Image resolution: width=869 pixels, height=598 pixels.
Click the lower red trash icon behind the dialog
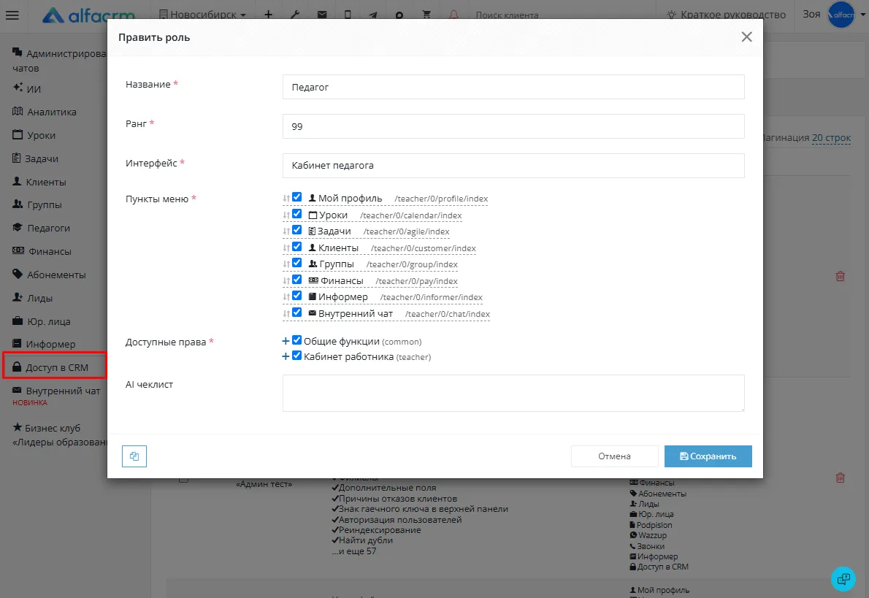tap(841, 478)
